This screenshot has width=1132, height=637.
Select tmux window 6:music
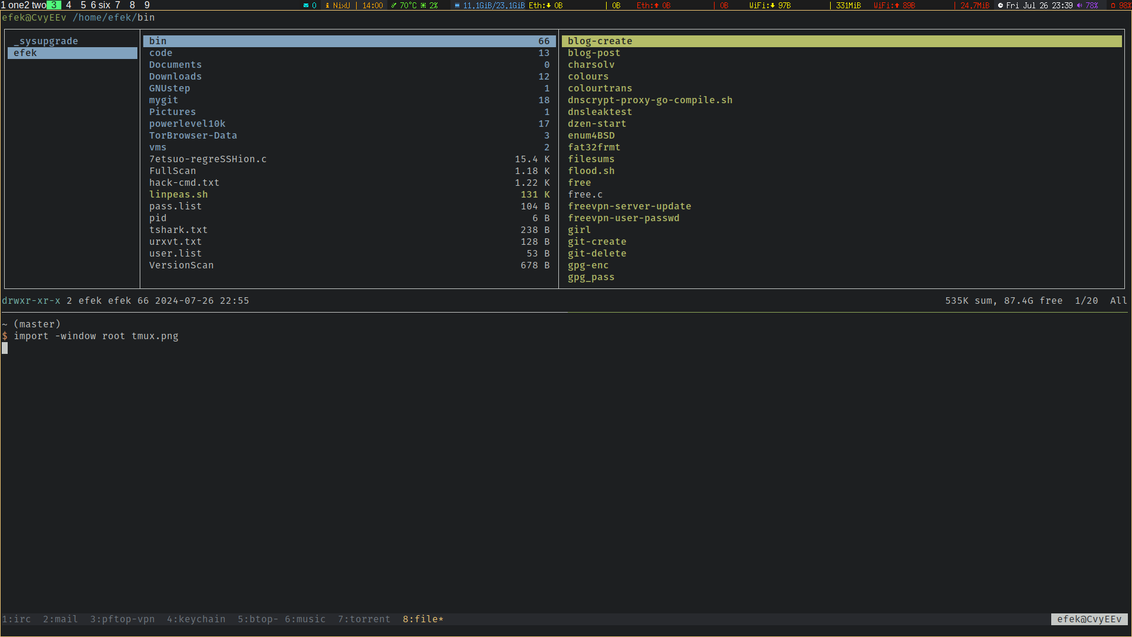pos(305,619)
